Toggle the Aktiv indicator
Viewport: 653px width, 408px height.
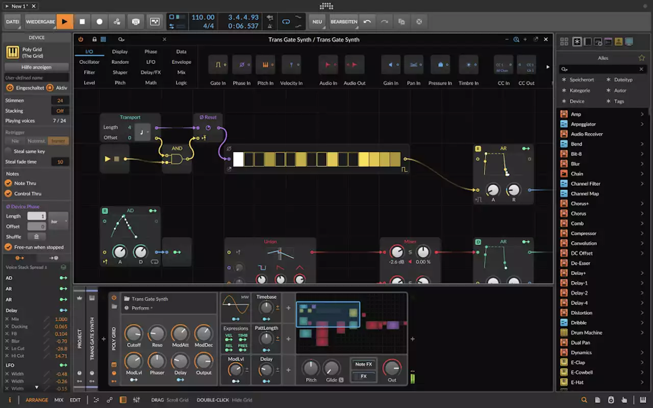50,88
